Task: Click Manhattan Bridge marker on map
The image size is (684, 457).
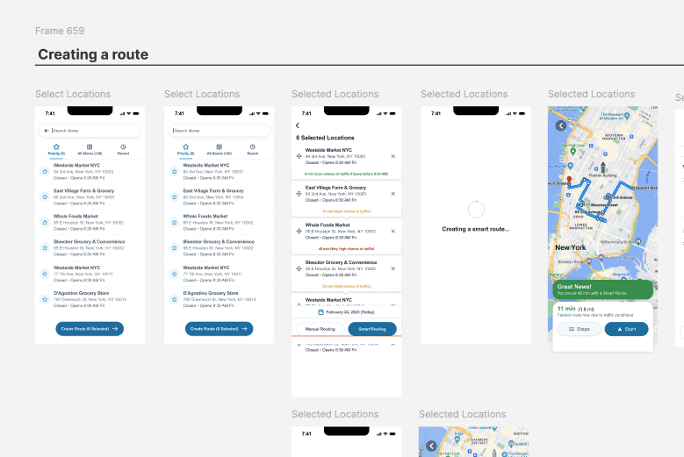Action: (601, 258)
